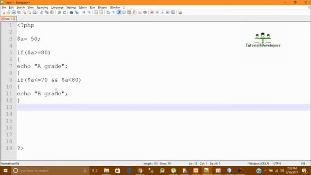This screenshot has height=175, width=311.
Task: Print the document using the printer icon
Action: tap(35, 13)
